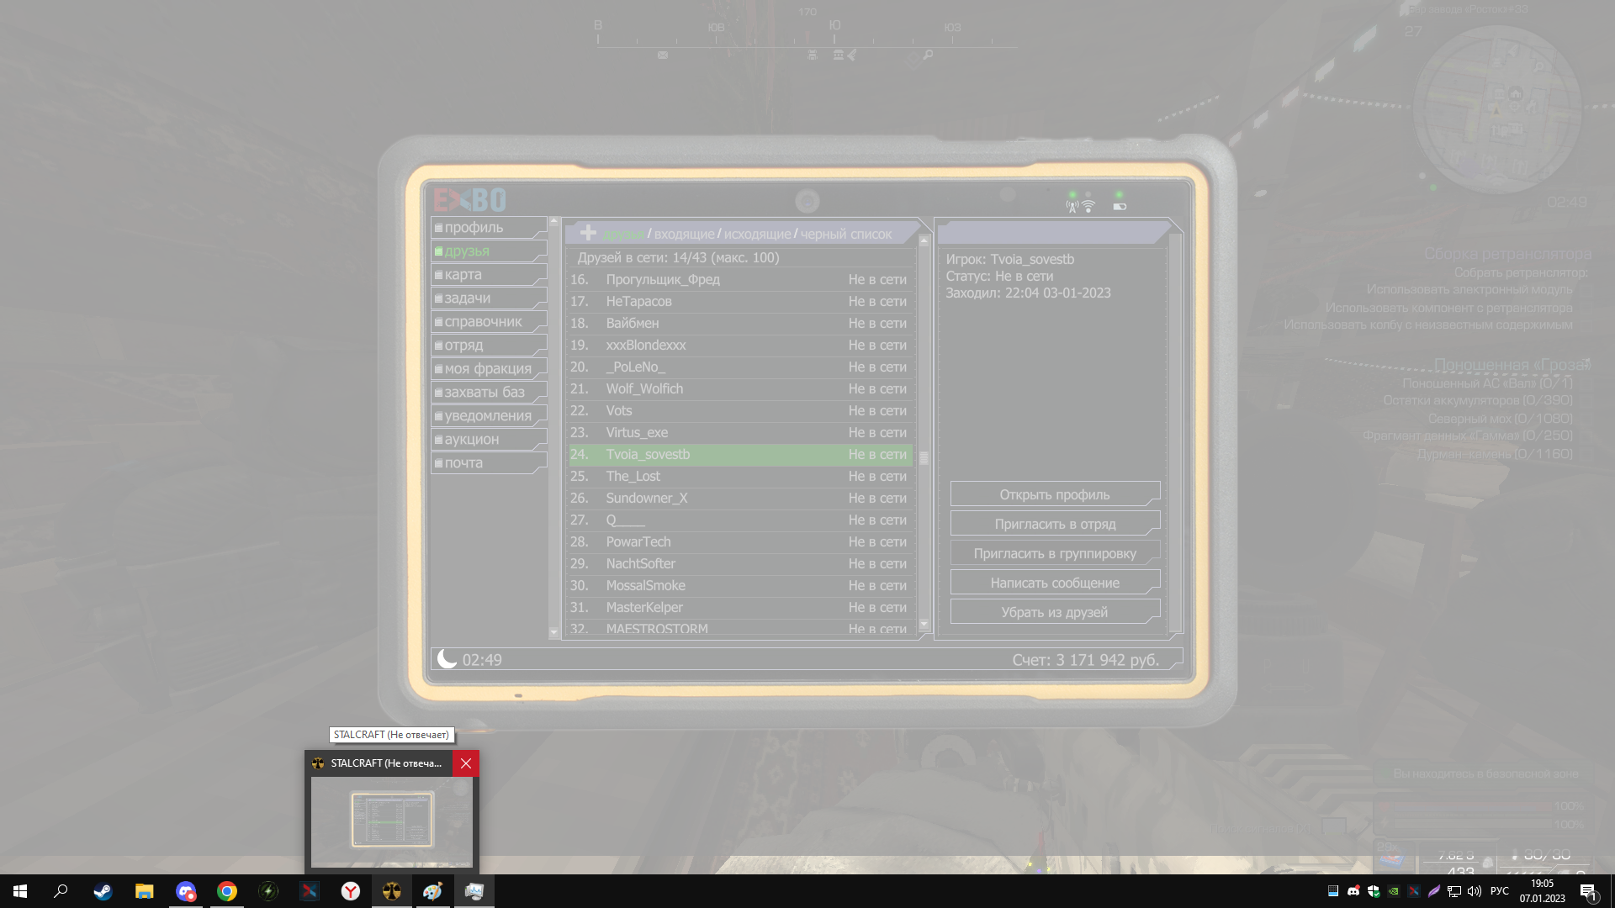Open network settings from the tray
The image size is (1615, 908).
click(1454, 891)
